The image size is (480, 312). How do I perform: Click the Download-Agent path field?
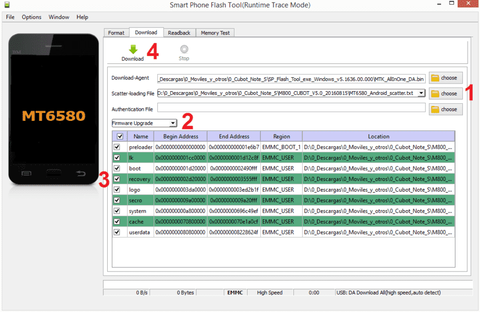click(291, 79)
